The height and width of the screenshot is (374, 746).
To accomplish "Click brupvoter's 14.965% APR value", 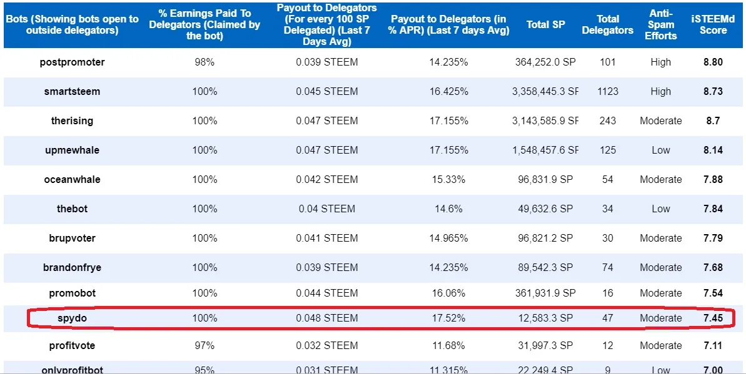I will click(449, 238).
